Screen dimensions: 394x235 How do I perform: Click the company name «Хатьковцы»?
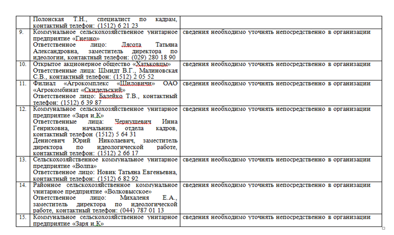152,64
